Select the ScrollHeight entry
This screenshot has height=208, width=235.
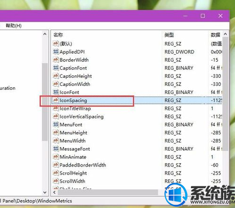(73, 173)
